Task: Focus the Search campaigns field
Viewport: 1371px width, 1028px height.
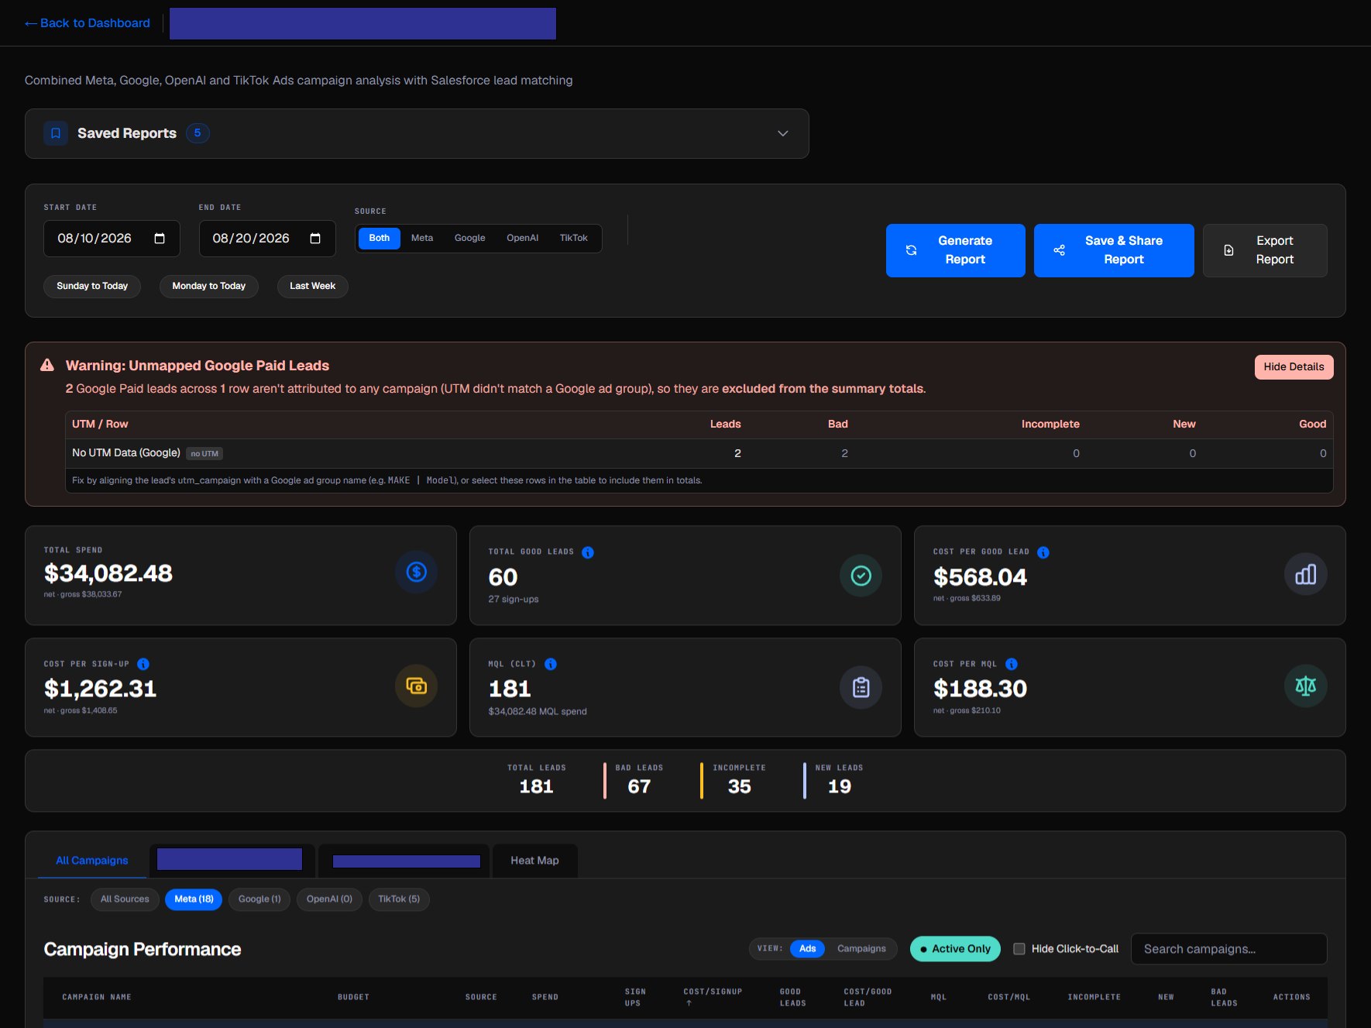Action: click(1229, 949)
